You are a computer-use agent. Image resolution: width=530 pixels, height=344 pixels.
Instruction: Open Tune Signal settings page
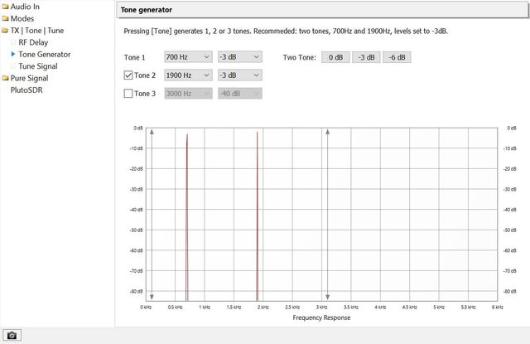38,66
